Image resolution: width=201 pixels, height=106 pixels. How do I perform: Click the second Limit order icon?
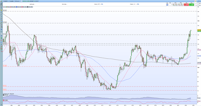point(176,5)
